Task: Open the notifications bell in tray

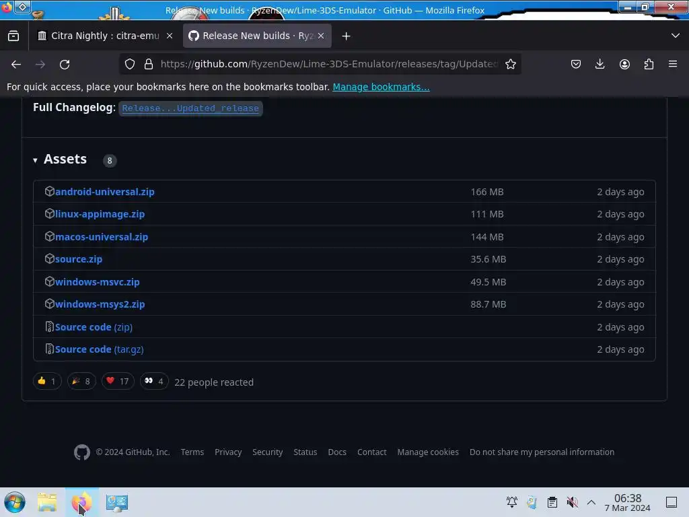Action: click(512, 502)
